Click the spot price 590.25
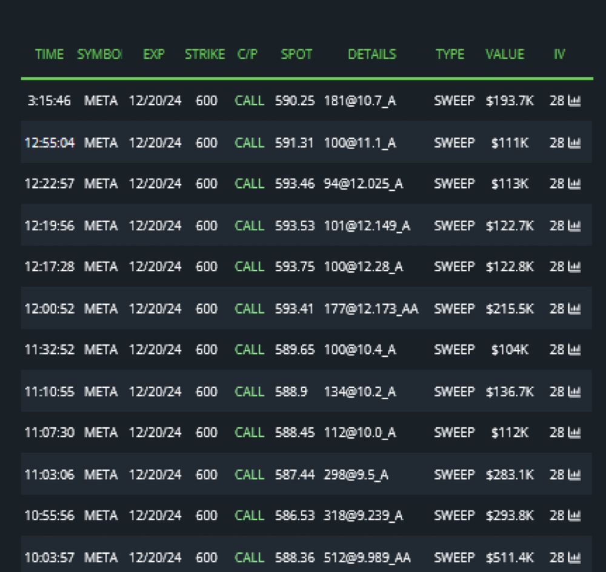Image resolution: width=606 pixels, height=572 pixels. point(295,101)
